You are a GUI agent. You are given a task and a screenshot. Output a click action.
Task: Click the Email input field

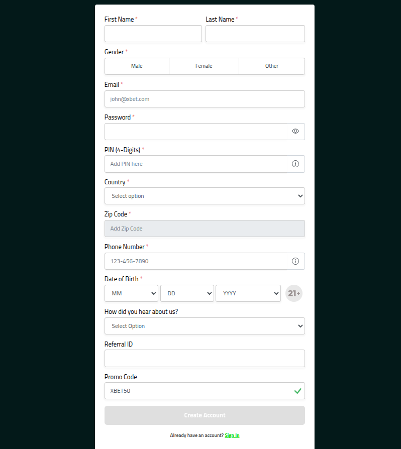click(x=205, y=99)
